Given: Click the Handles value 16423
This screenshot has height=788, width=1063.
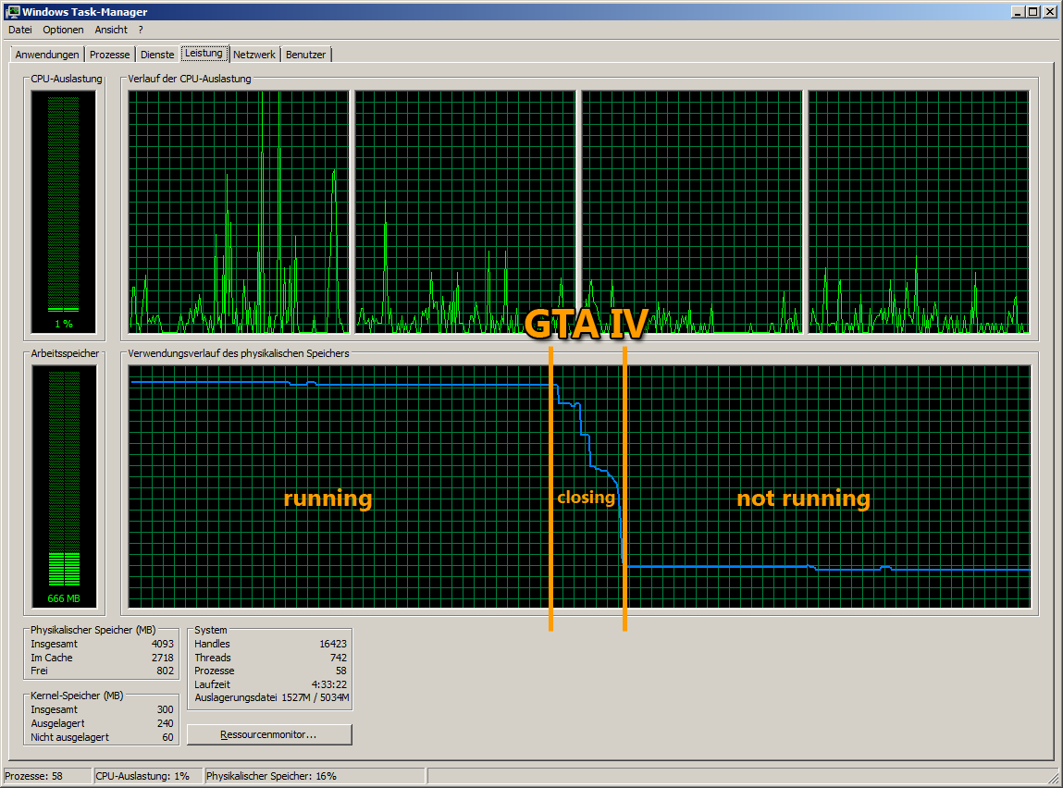Looking at the screenshot, I should (x=333, y=645).
